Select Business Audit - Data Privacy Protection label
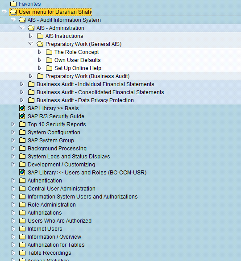The width and height of the screenshot is (241, 261). tap(85, 100)
